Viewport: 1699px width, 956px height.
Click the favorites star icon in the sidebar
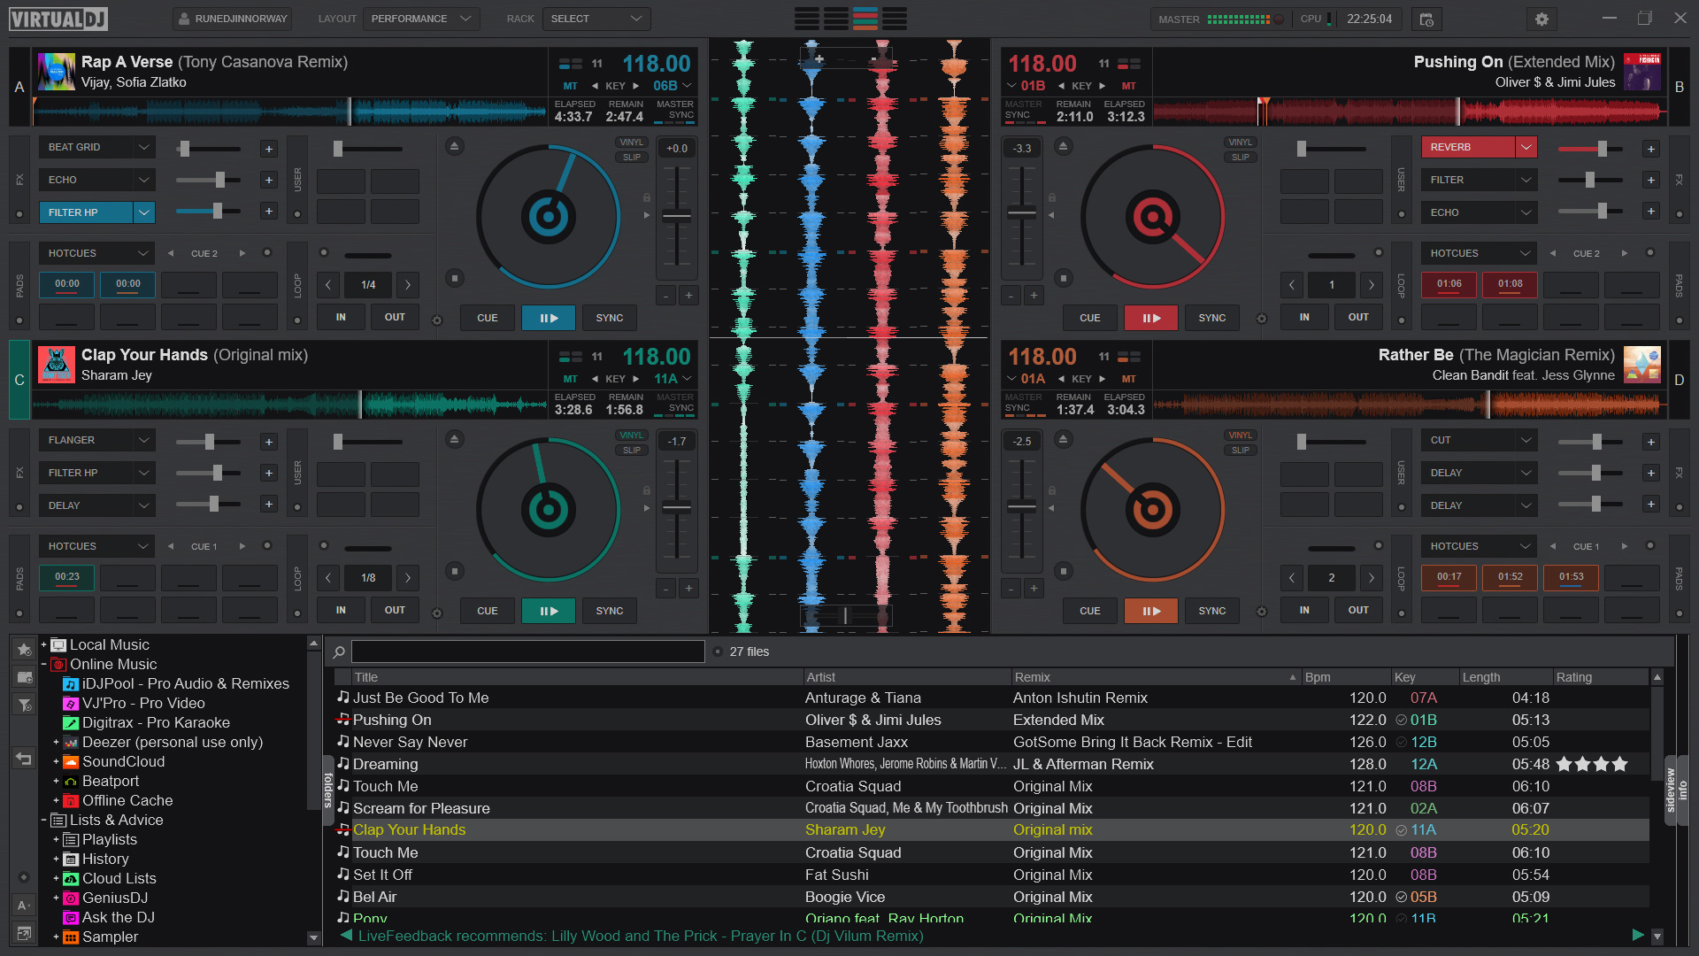point(24,650)
